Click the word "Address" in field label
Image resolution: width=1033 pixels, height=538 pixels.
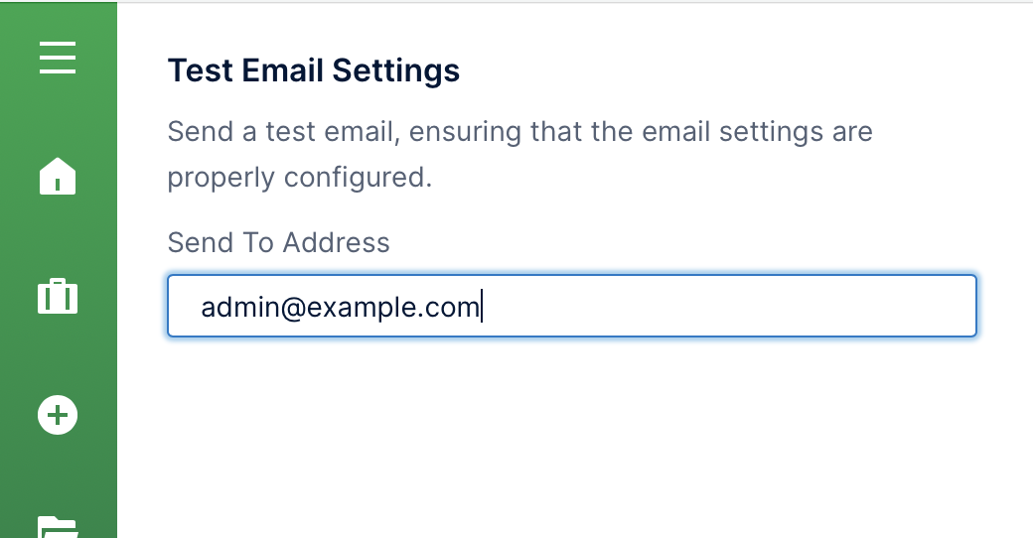[x=337, y=242]
